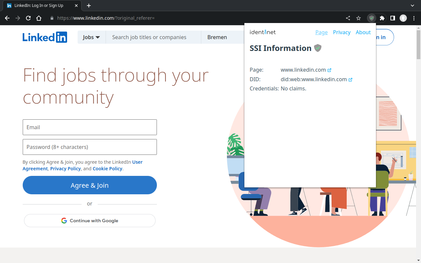
Task: Go back with the browser back arrow
Action: (7, 18)
